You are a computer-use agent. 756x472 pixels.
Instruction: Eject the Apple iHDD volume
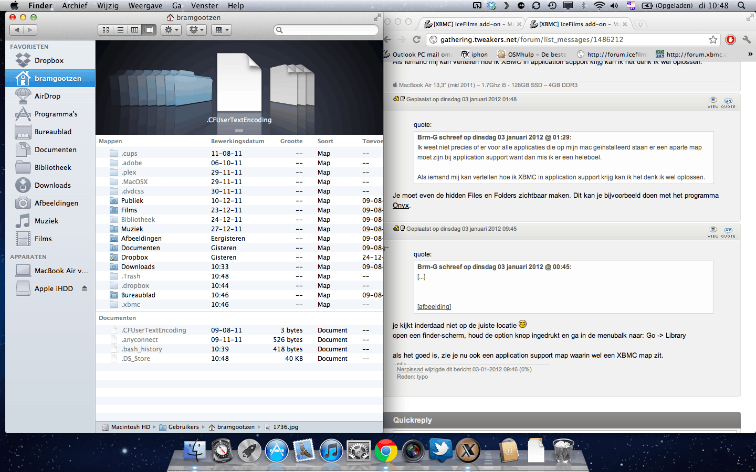click(85, 288)
